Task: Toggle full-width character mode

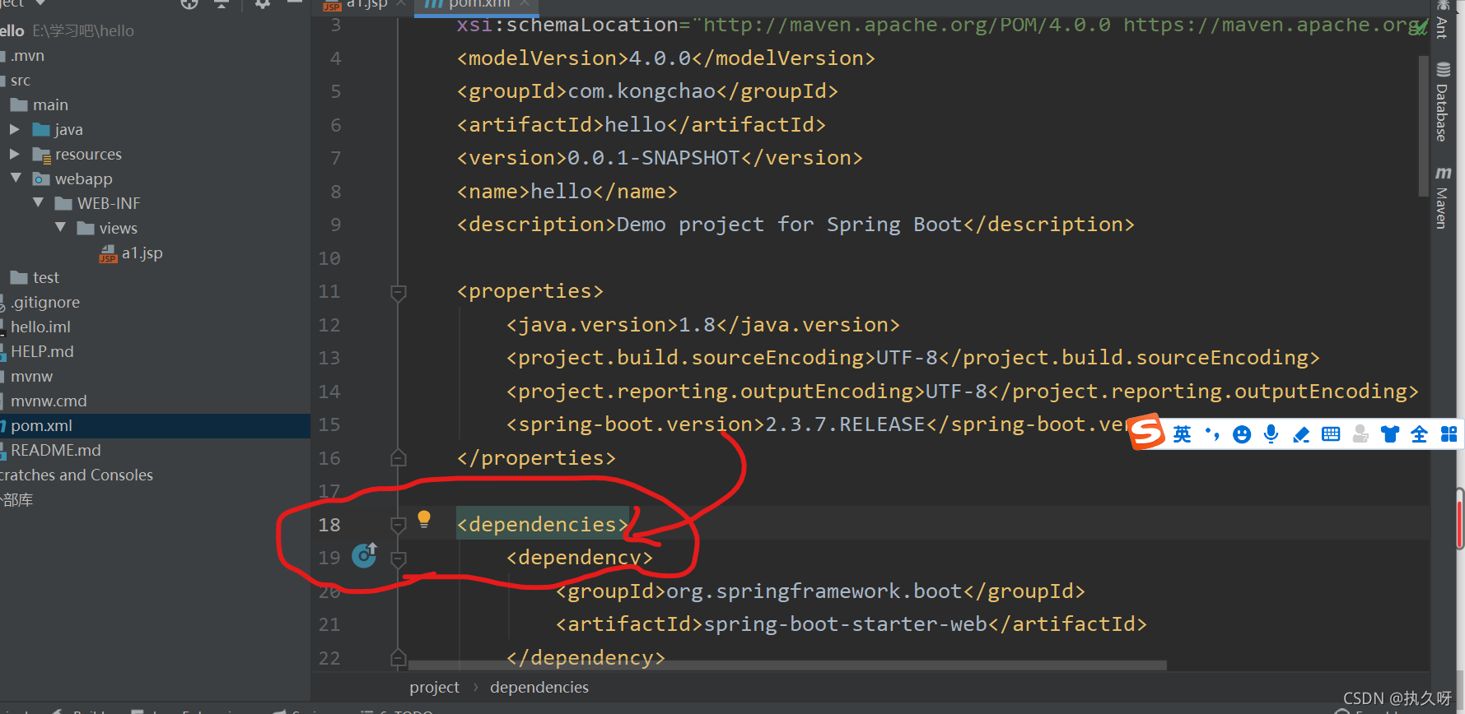Action: tap(1419, 434)
